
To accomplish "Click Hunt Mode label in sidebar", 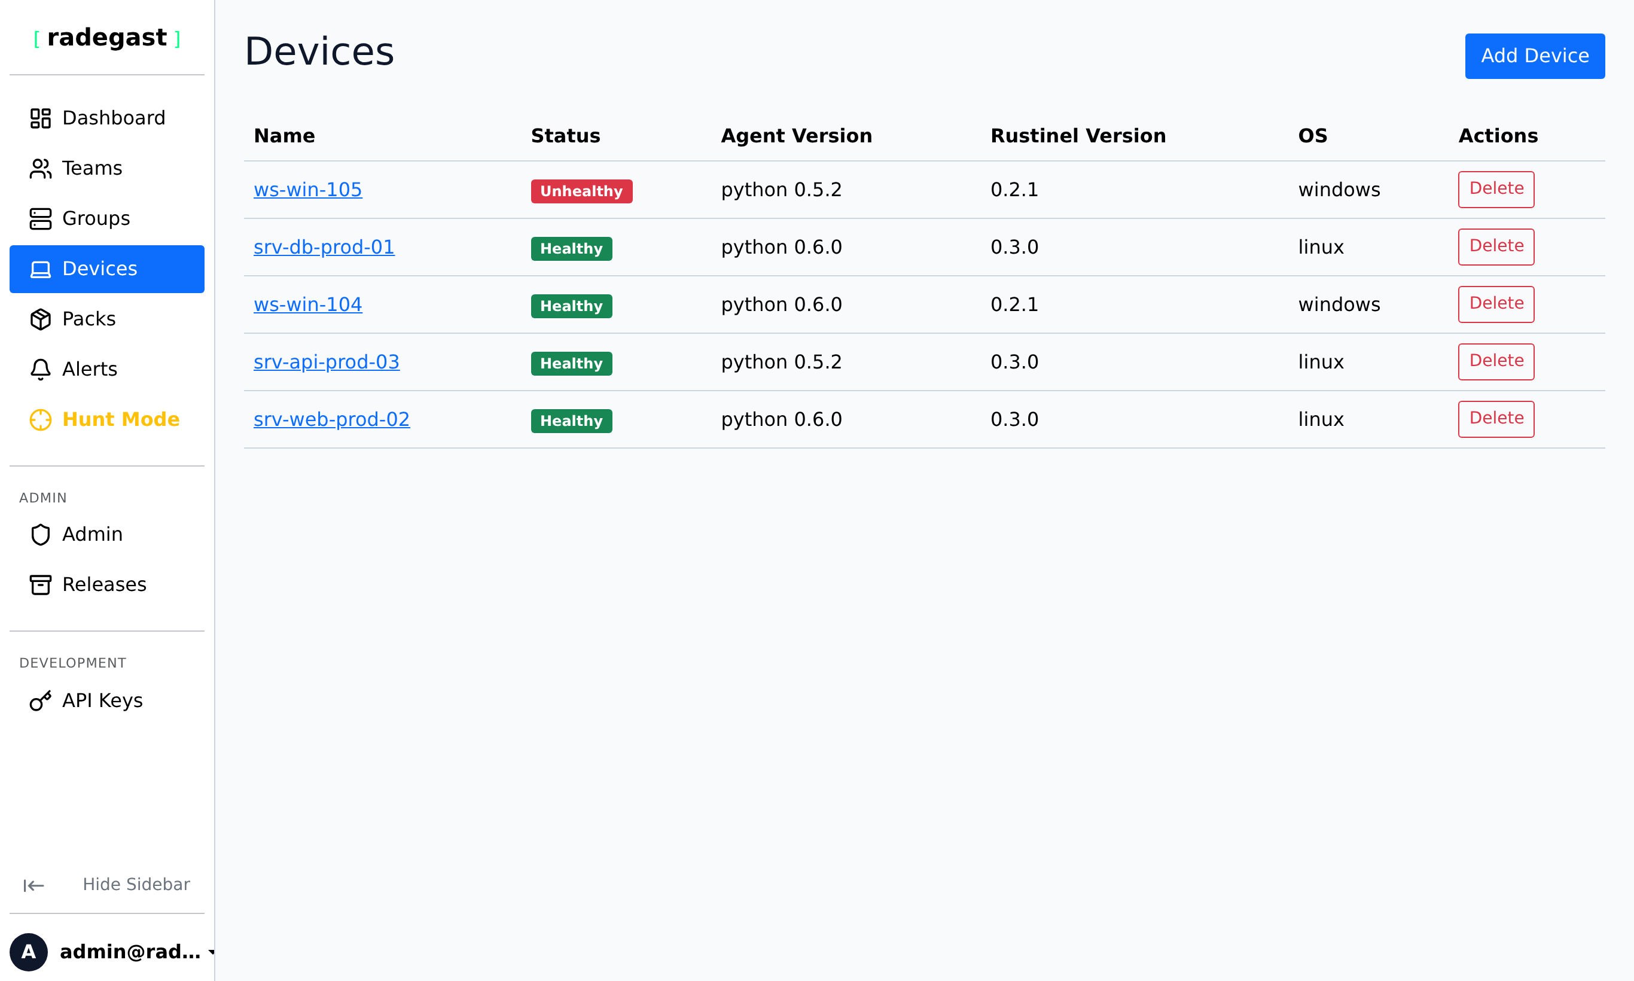I will click(121, 420).
